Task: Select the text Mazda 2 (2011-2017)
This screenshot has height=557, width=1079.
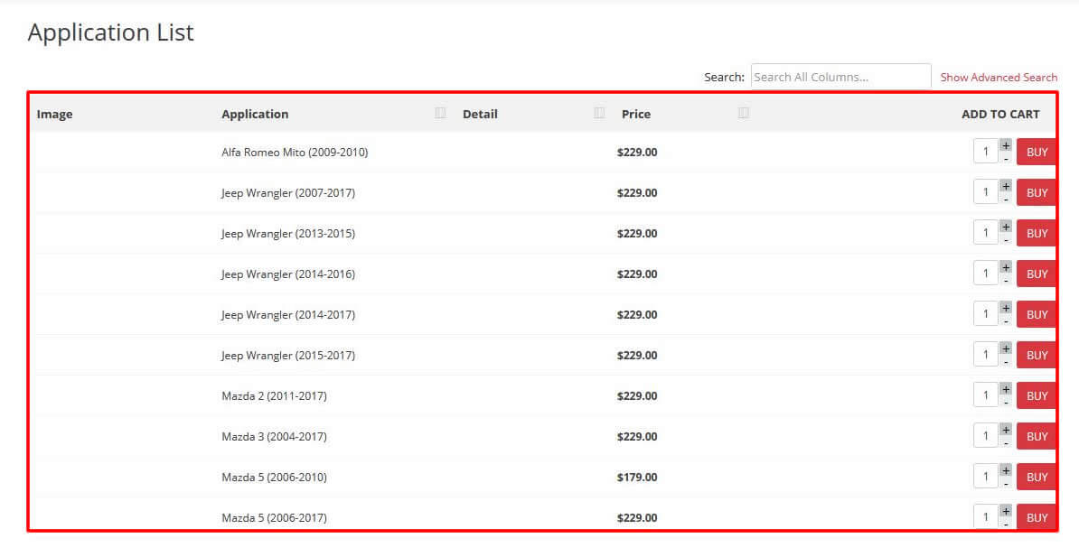Action: click(x=274, y=395)
